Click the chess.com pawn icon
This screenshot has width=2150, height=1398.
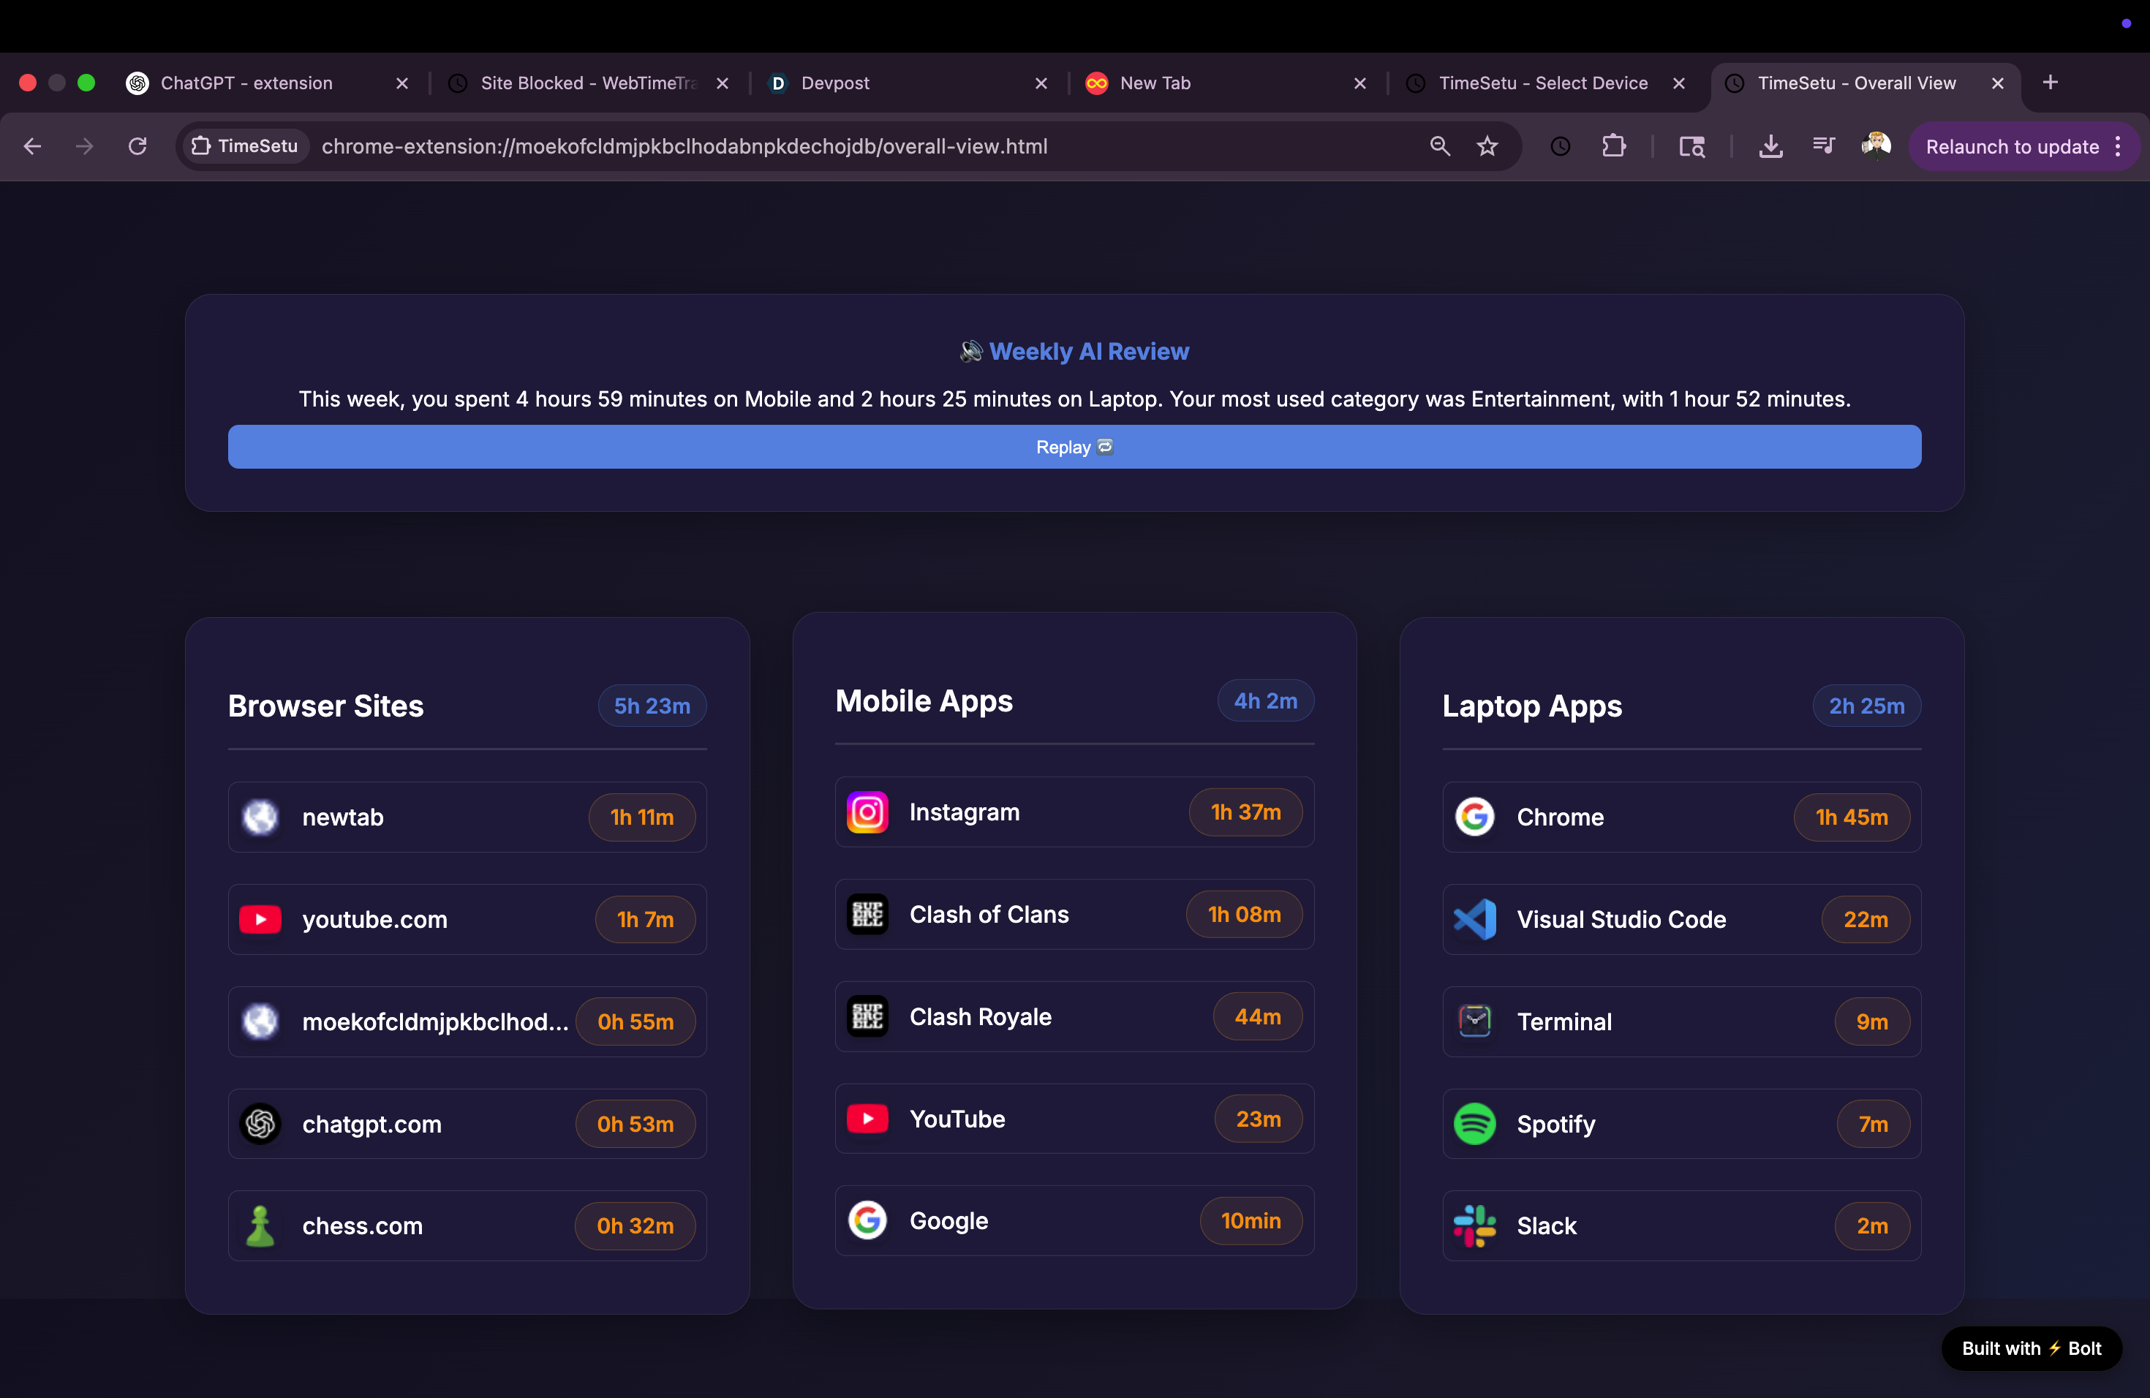[260, 1225]
